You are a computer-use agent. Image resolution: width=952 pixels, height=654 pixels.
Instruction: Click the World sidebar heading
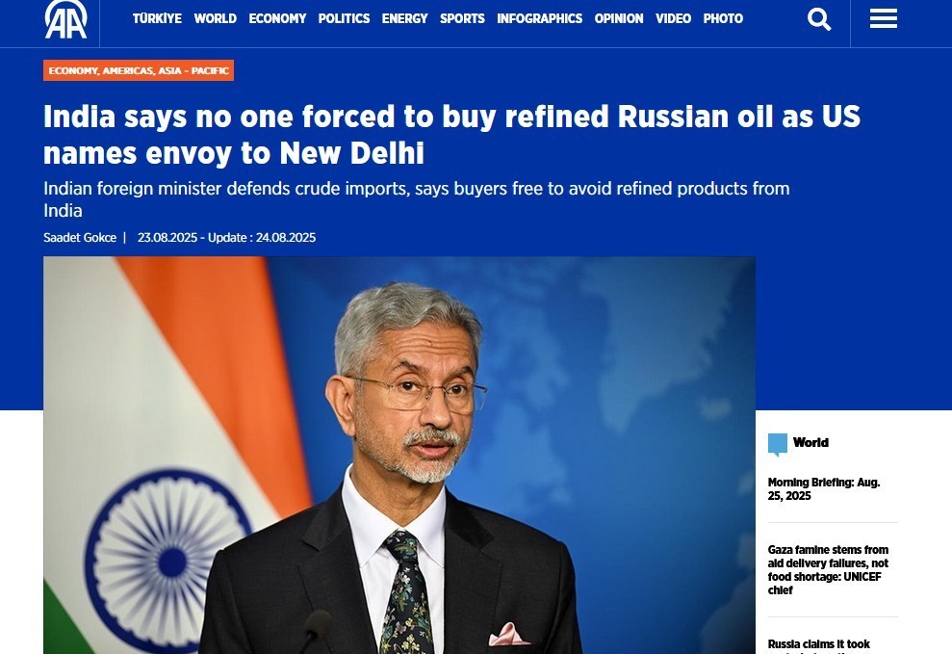click(810, 442)
